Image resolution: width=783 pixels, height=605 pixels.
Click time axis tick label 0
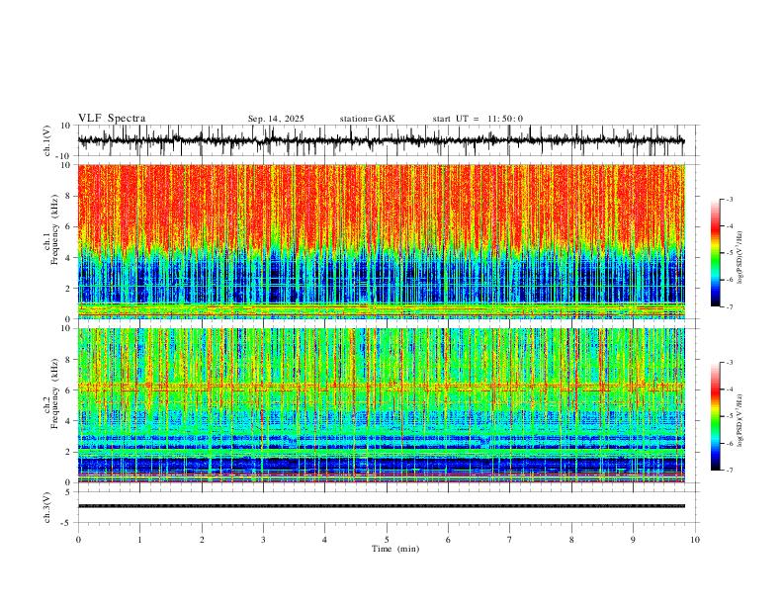[x=78, y=540]
